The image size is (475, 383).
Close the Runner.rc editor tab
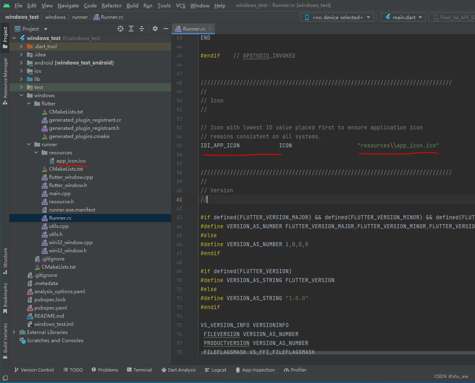pos(210,29)
